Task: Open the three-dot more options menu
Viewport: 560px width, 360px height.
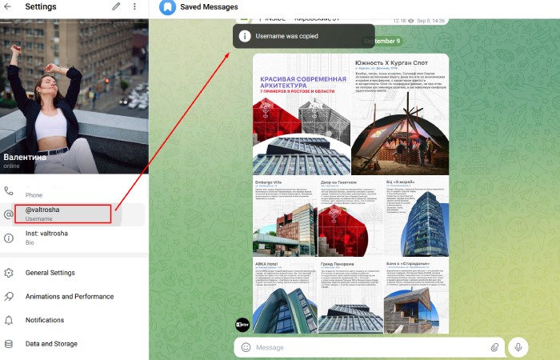Action: (134, 7)
